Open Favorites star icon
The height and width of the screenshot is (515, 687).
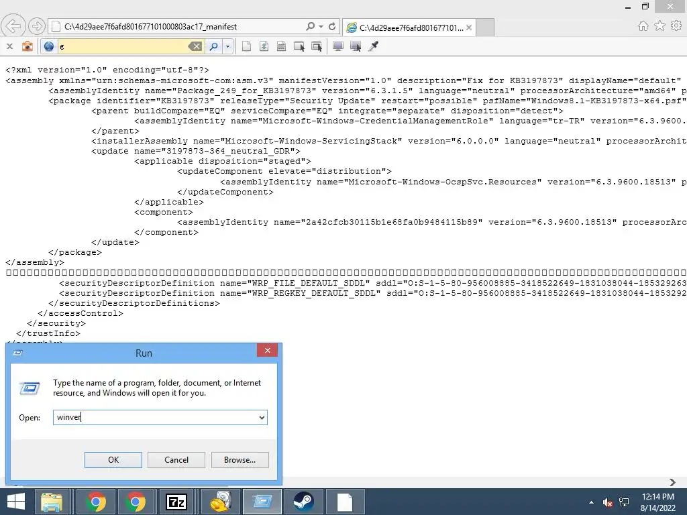pos(659,26)
